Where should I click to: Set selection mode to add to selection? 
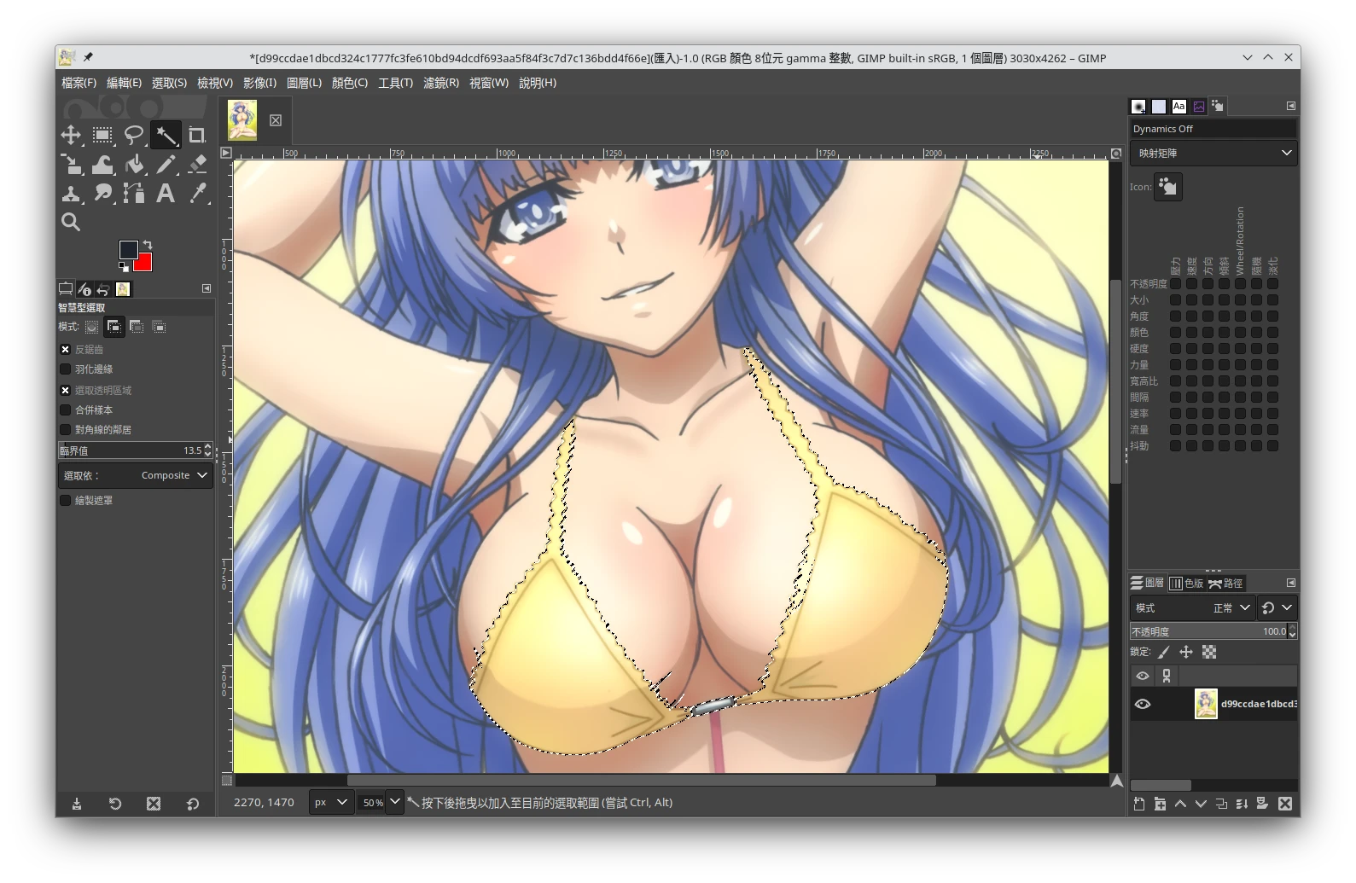point(113,327)
